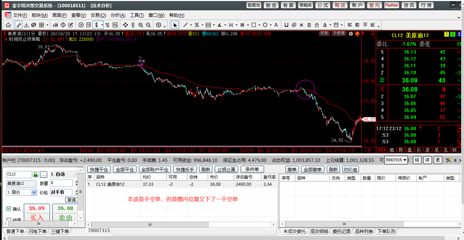Viewport: 464px width, 240px height.
Task: Expand the dollar sign tool dropdown arrow
Action: (102, 25)
